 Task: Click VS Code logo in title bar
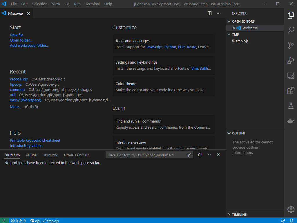click(4, 4)
